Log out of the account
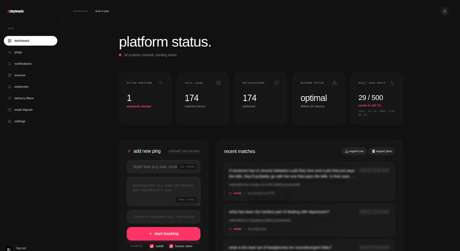This screenshot has height=251, width=460. (21, 248)
